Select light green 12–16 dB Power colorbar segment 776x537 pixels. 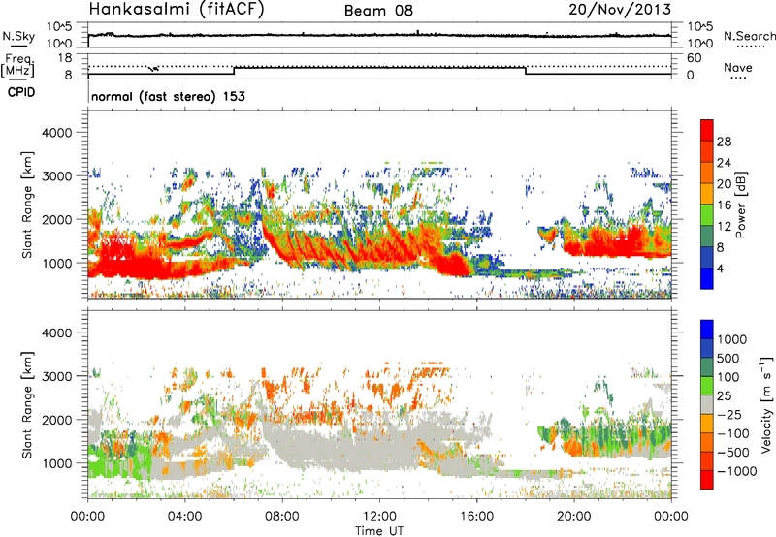point(707,215)
